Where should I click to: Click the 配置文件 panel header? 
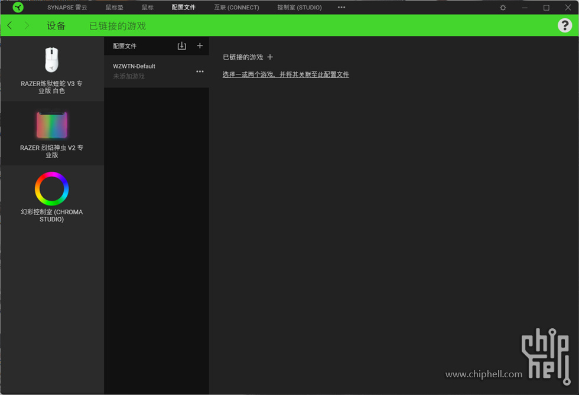125,46
